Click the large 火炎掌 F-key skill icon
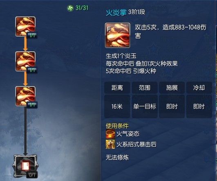 pos(118,35)
